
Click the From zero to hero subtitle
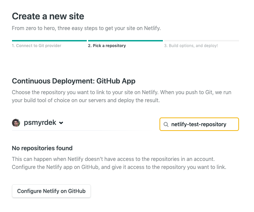[86, 28]
